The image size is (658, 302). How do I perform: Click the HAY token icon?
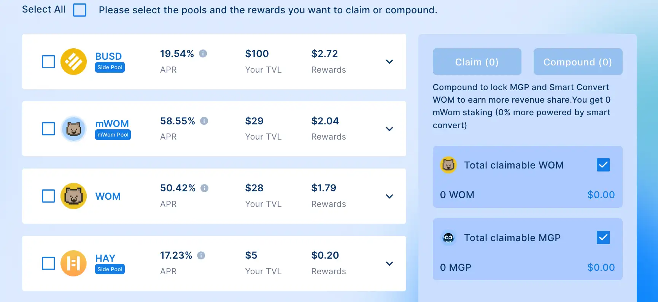coord(73,263)
